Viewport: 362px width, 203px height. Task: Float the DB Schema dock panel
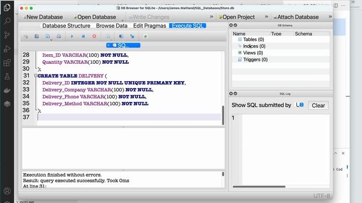point(235,25)
